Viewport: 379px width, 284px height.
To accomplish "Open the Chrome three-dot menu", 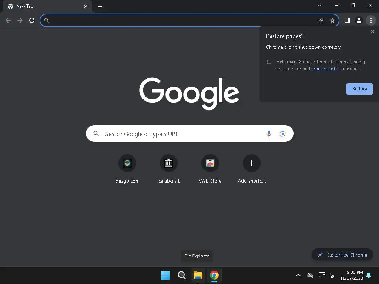I will tap(371, 21).
